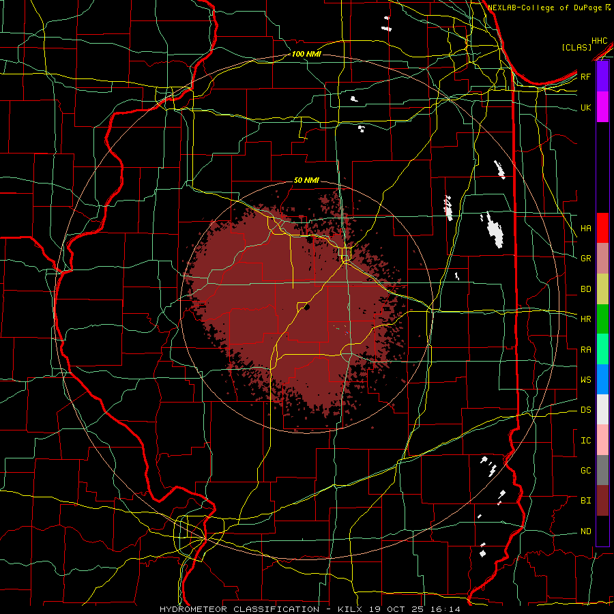
Task: Click the 'HYDROMETEOR CLASSIFICATION' title text
Action: (x=239, y=609)
